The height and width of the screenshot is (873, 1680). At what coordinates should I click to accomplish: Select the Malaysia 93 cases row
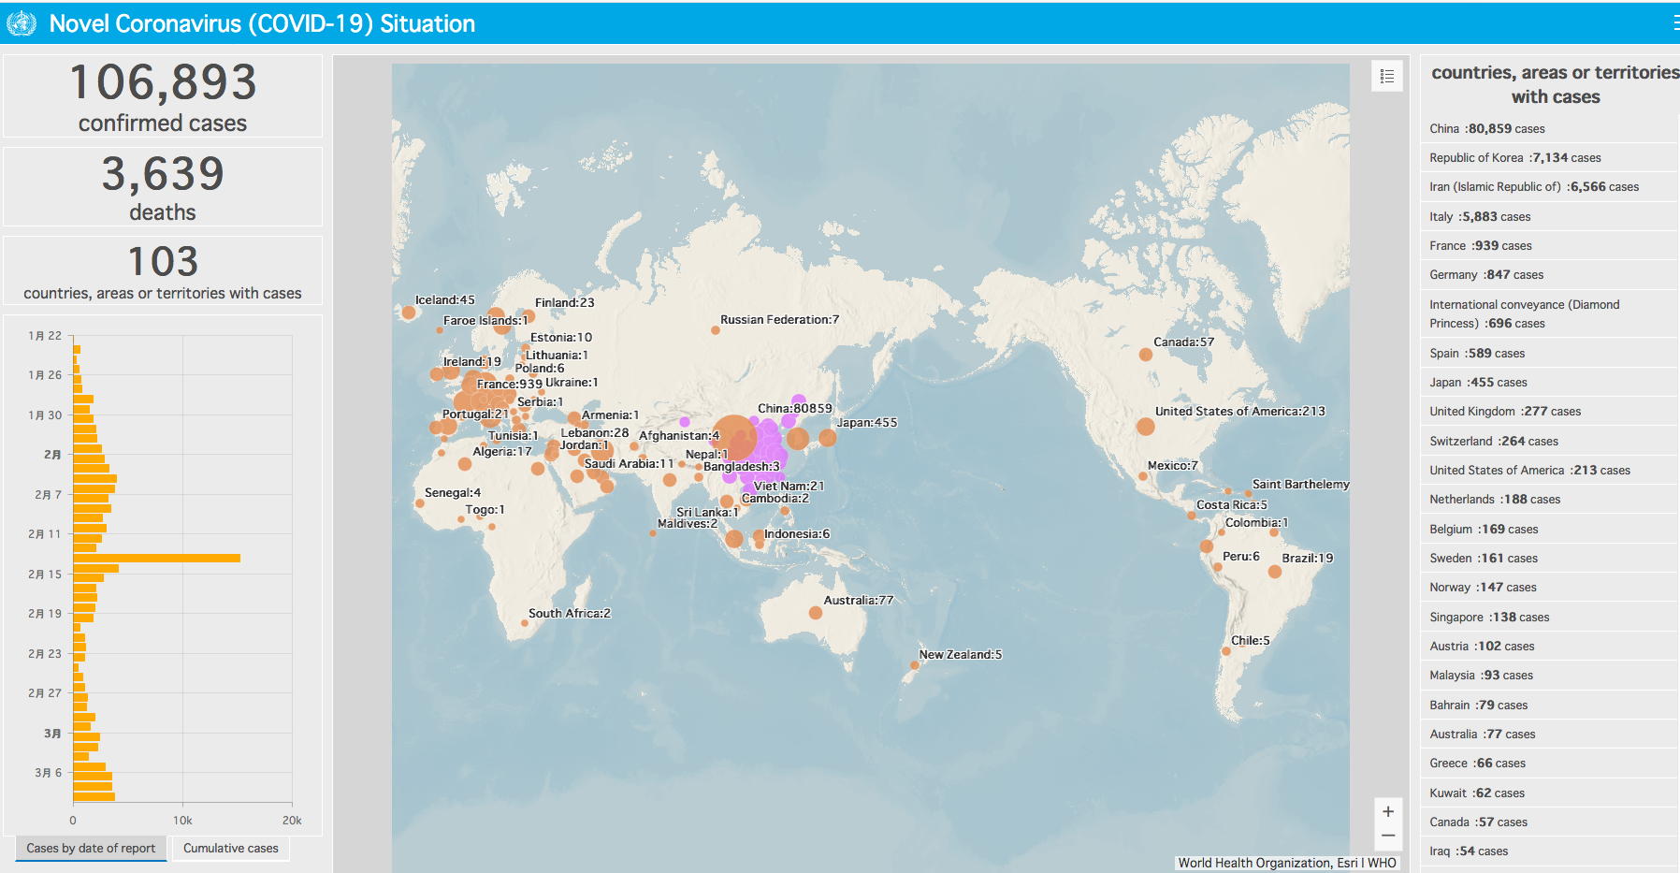(x=1549, y=676)
